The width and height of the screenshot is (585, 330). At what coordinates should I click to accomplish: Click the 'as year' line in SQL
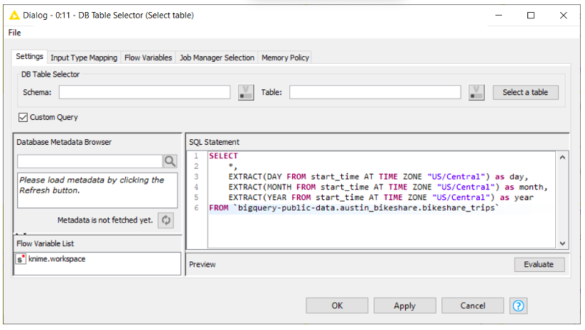click(381, 197)
